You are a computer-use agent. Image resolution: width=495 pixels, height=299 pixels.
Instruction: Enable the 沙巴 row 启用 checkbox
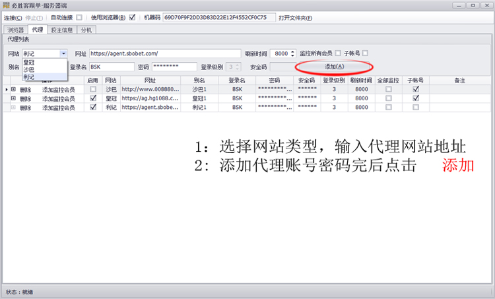[x=93, y=88]
